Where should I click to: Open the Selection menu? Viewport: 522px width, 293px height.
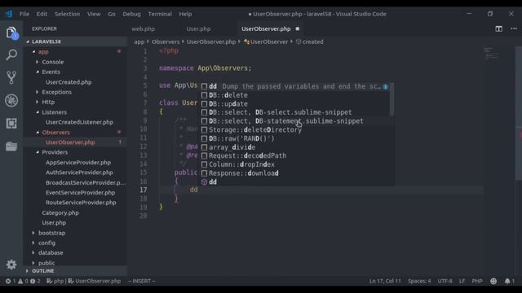tap(67, 14)
